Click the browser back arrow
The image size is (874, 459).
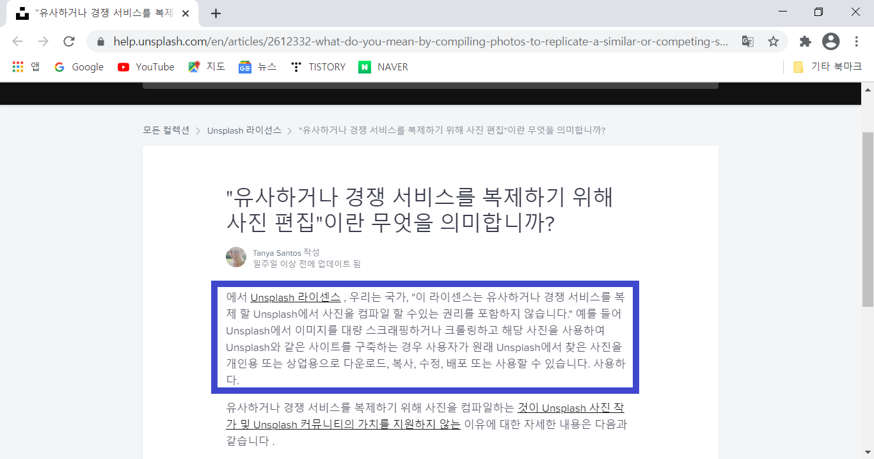coord(17,42)
